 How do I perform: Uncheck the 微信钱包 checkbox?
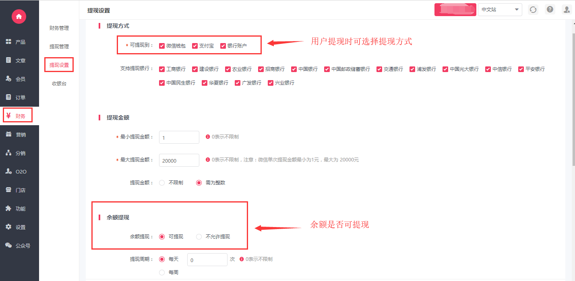162,46
